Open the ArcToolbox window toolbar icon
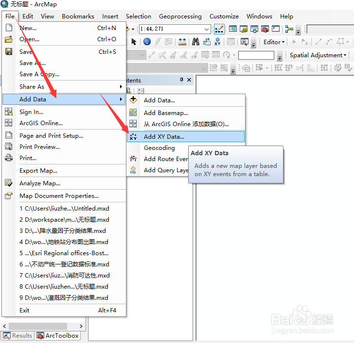Viewport: 354px width, 343px height. (265, 29)
